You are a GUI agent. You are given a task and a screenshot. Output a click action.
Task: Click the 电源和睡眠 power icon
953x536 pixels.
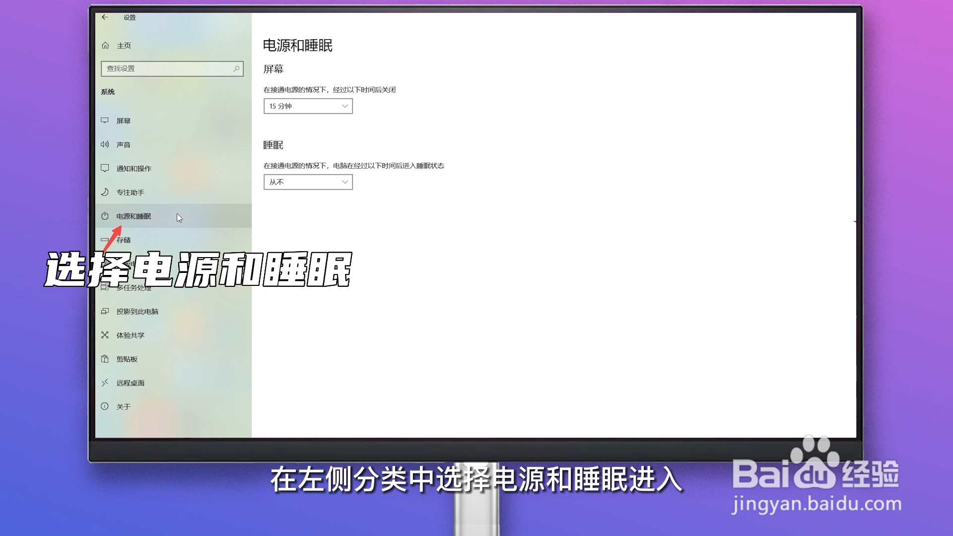click(x=105, y=216)
